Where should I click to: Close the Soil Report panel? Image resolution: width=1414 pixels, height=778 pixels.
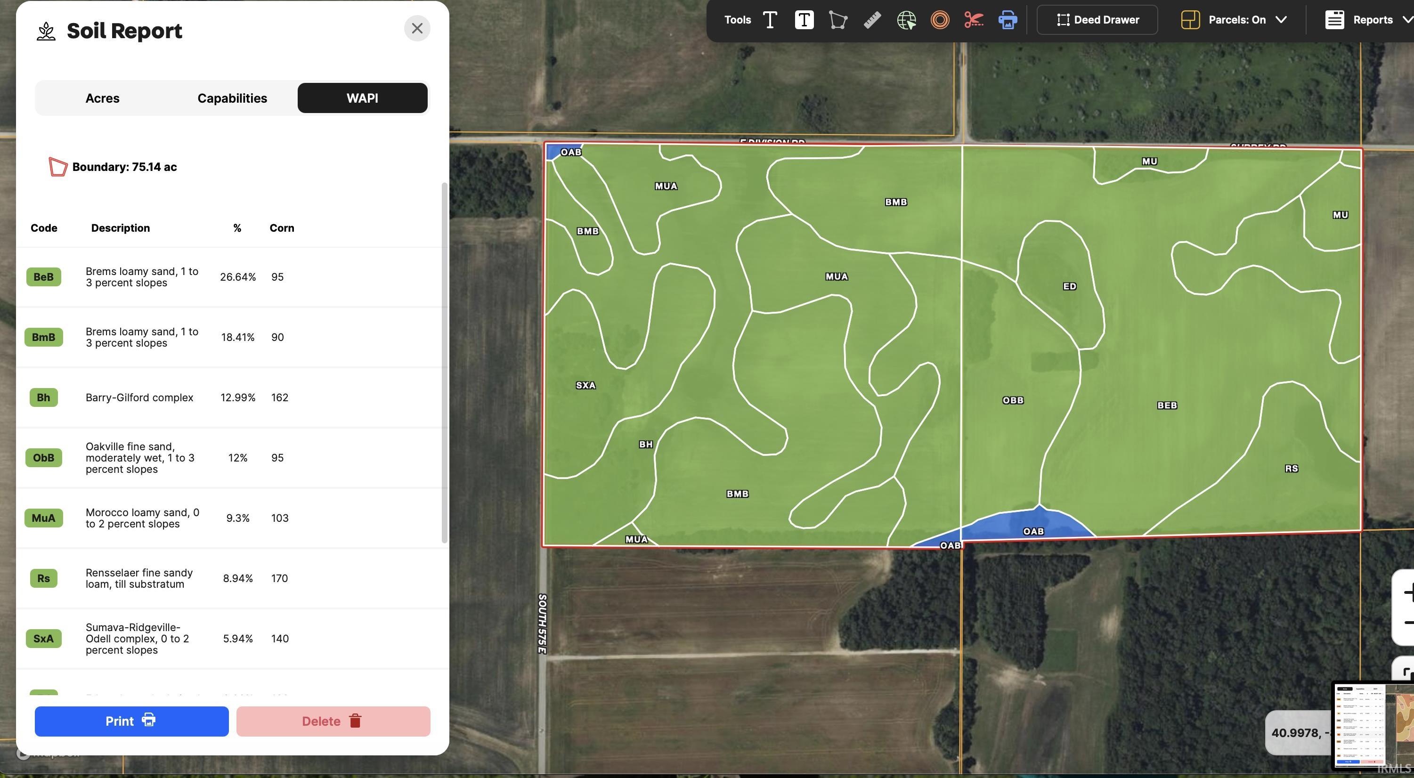click(417, 28)
